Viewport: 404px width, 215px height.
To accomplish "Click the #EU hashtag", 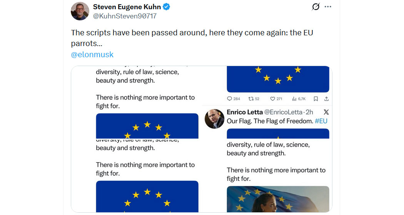I will (x=321, y=121).
